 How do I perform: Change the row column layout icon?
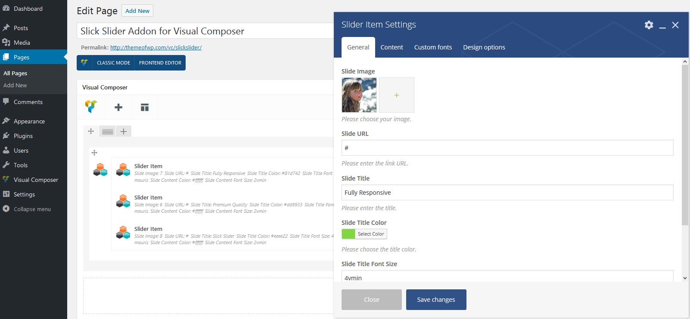coord(108,132)
